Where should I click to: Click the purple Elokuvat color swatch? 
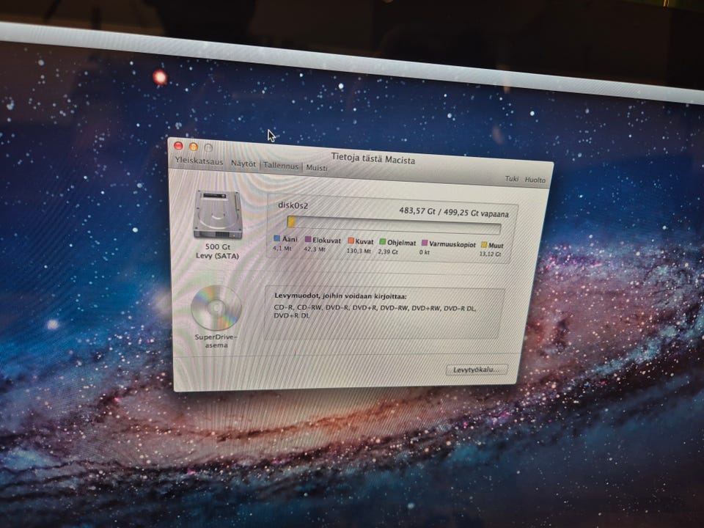coord(308,240)
